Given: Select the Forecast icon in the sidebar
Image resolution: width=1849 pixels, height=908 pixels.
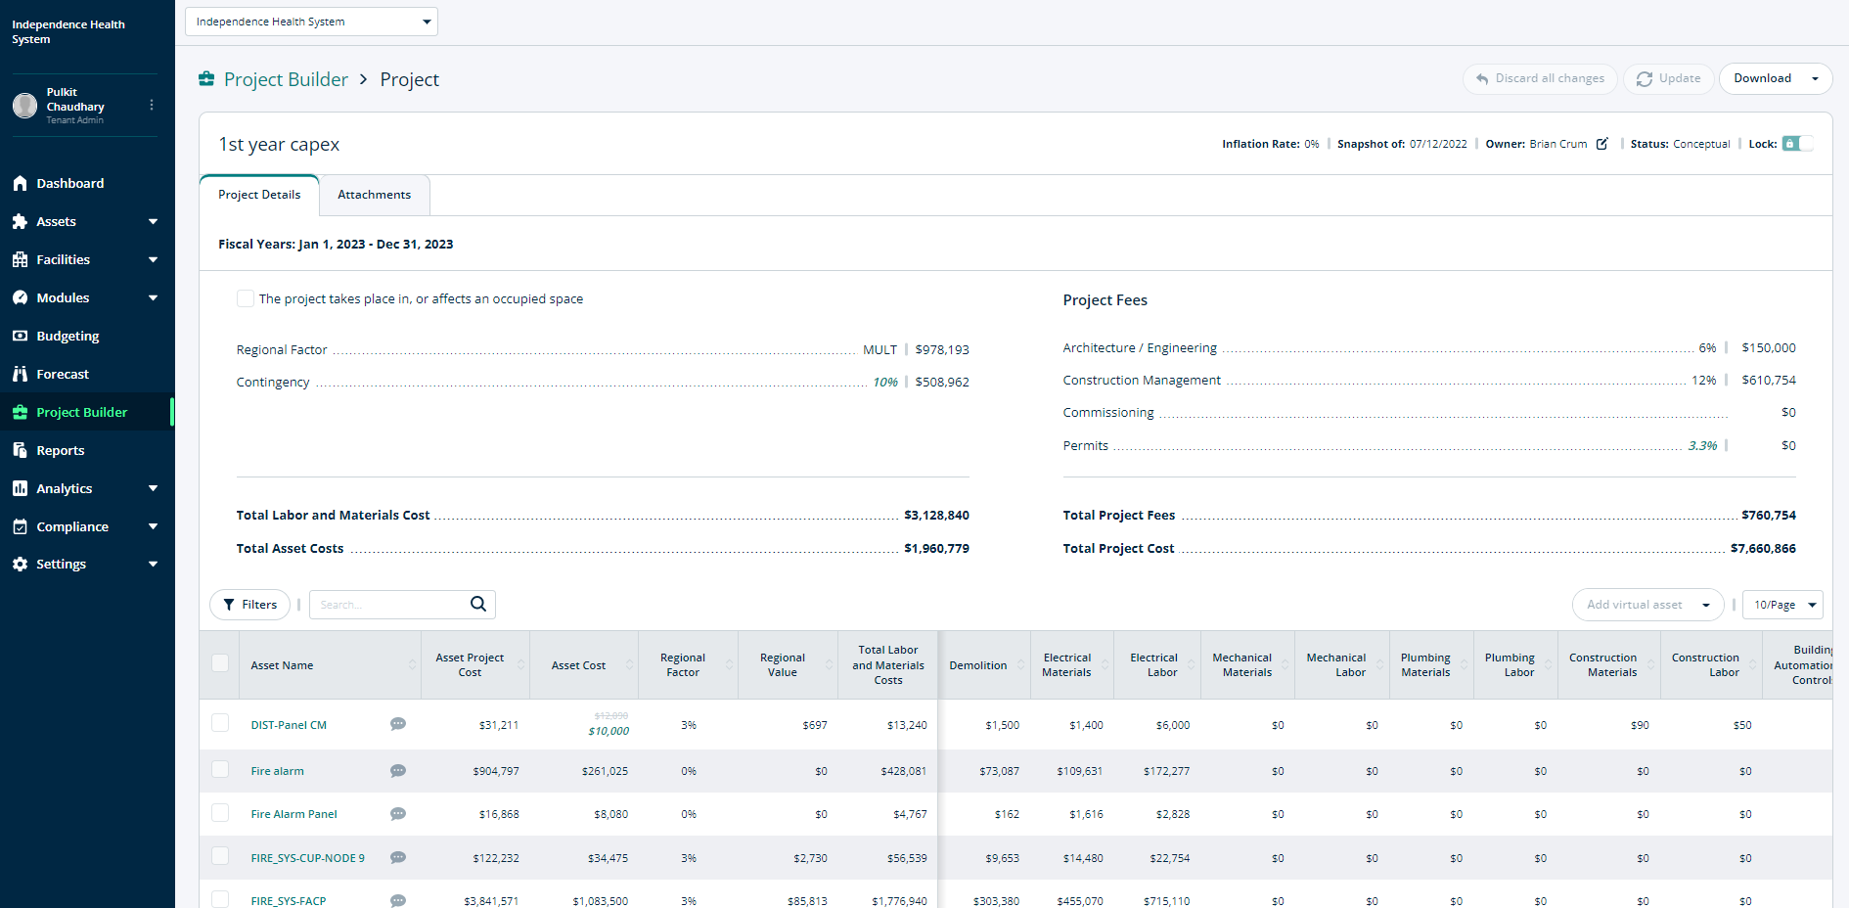Looking at the screenshot, I should tap(20, 373).
